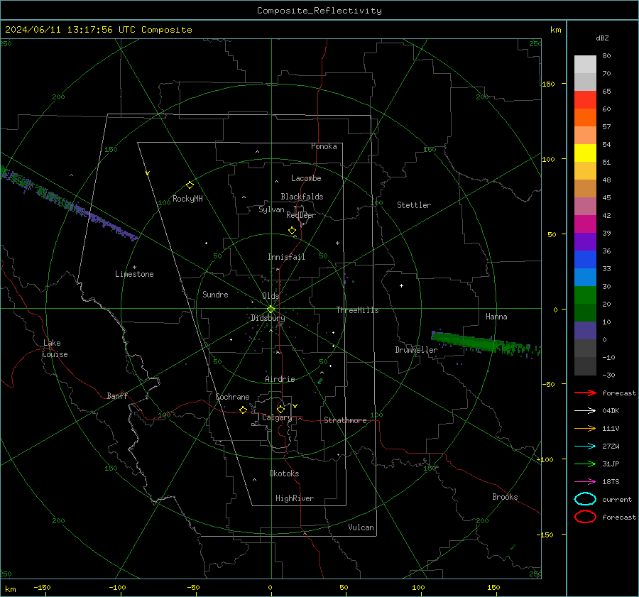Click the Banff label on the map
The image size is (639, 597).
pos(117,396)
